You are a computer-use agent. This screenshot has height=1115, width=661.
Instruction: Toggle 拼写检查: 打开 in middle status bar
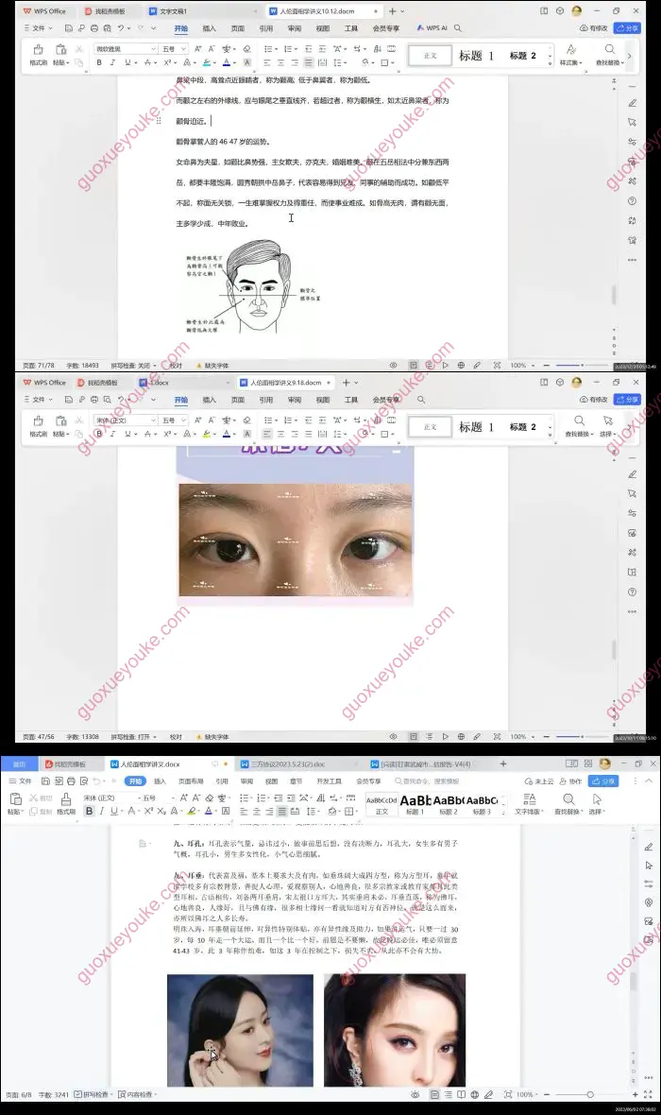[131, 736]
